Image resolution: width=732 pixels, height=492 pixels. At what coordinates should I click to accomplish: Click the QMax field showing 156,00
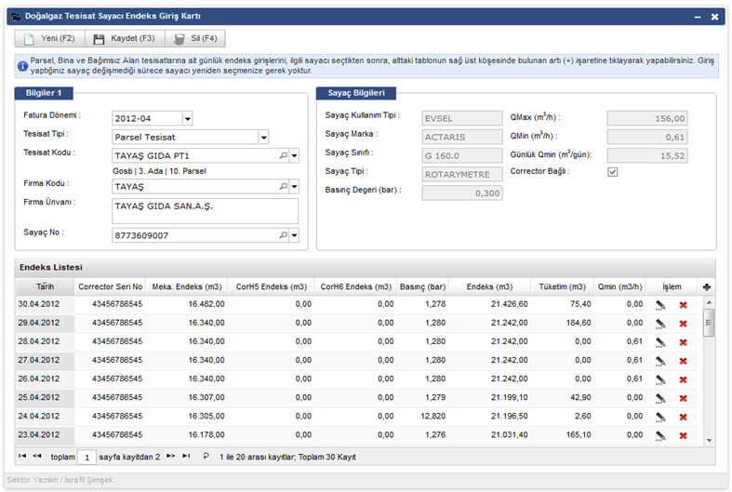[x=647, y=118]
